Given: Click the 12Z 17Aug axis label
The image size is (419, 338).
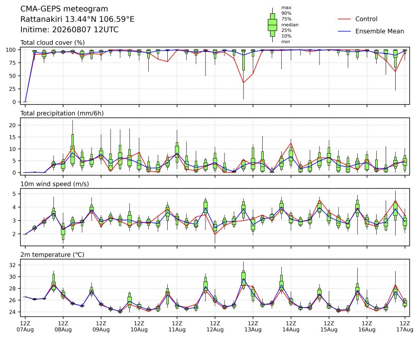Looking at the screenshot, I should pos(405,327).
